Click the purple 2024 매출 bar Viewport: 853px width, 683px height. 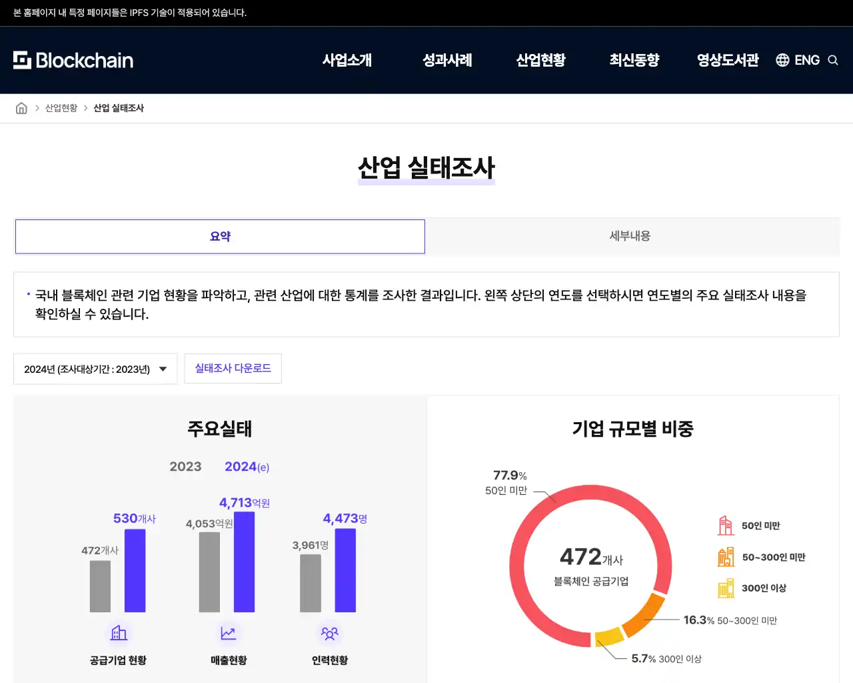pos(244,562)
